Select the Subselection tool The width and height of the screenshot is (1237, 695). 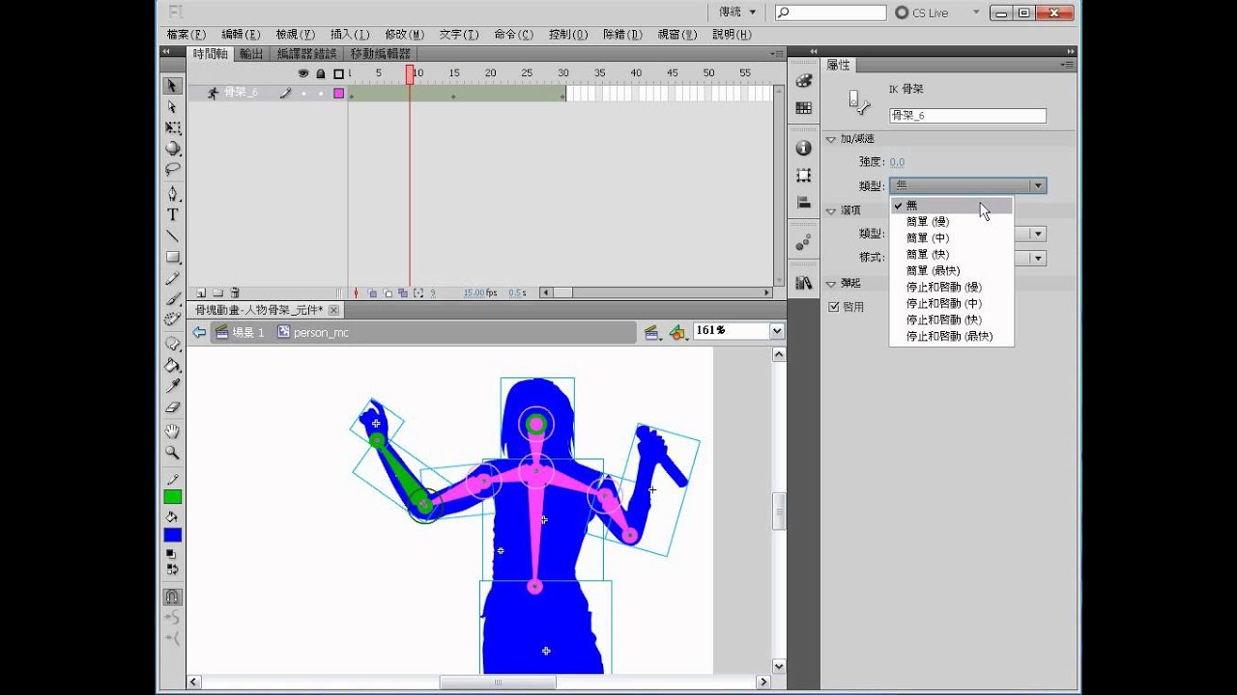172,107
